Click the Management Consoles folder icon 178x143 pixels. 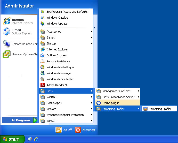[x=99, y=91]
